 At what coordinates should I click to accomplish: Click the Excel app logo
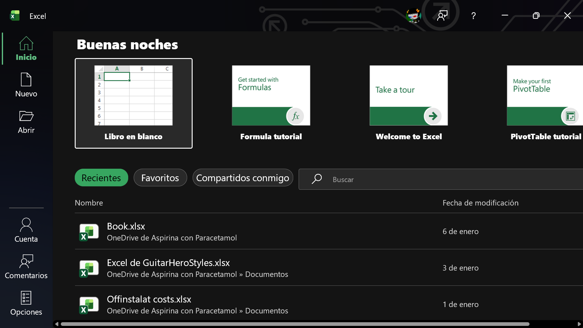coord(15,16)
